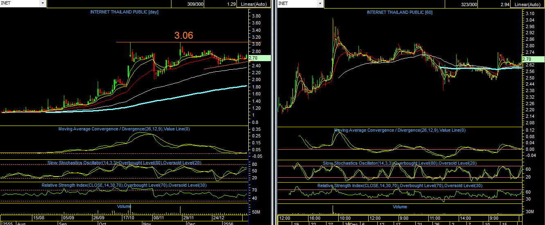545x225 pixels.
Task: Select Slow Stochastics Oscillator label in the 60-minute chart
Action: click(x=400, y=163)
